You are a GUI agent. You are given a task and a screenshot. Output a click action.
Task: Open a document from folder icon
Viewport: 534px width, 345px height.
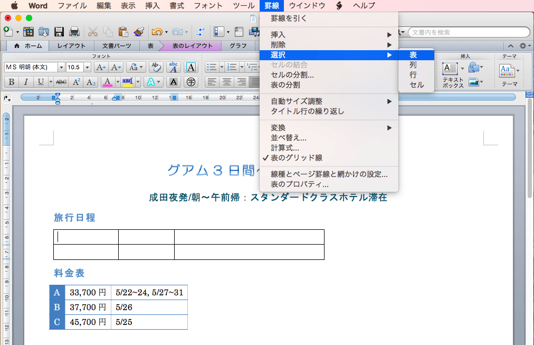tap(44, 32)
